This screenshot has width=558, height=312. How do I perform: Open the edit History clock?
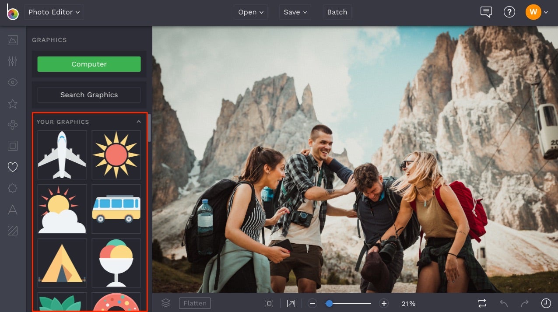(x=545, y=303)
